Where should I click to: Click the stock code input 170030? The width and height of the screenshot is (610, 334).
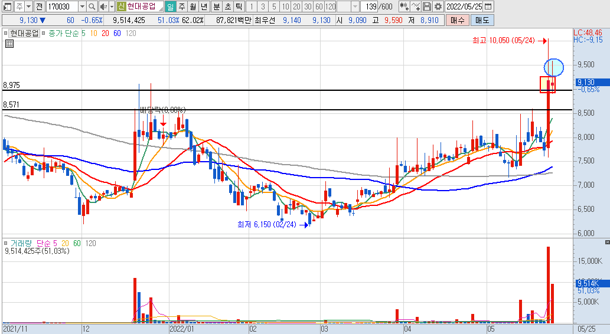62,6
